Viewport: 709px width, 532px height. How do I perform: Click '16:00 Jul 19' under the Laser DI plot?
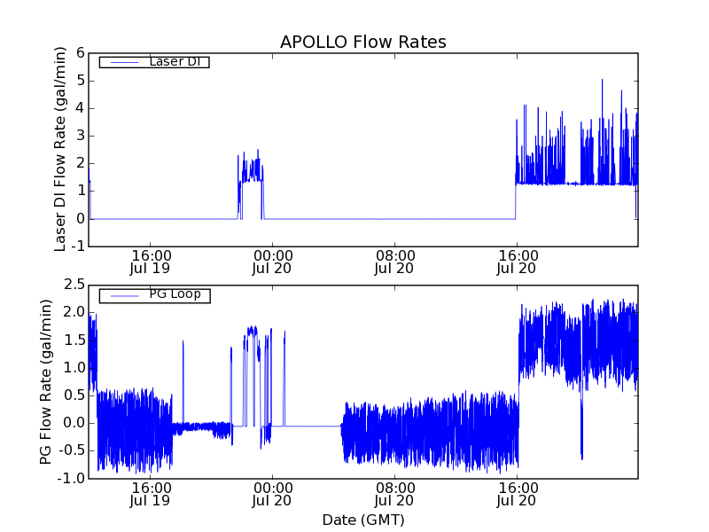[x=150, y=262]
